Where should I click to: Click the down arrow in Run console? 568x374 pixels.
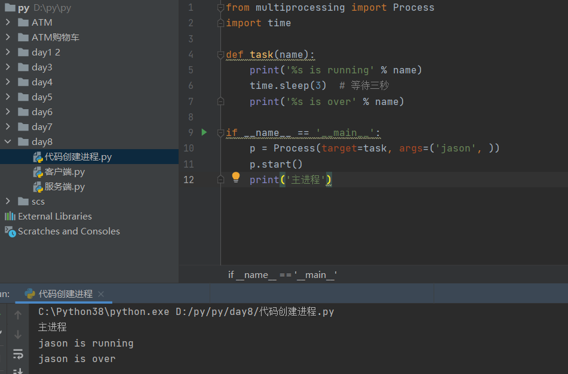[x=18, y=335]
